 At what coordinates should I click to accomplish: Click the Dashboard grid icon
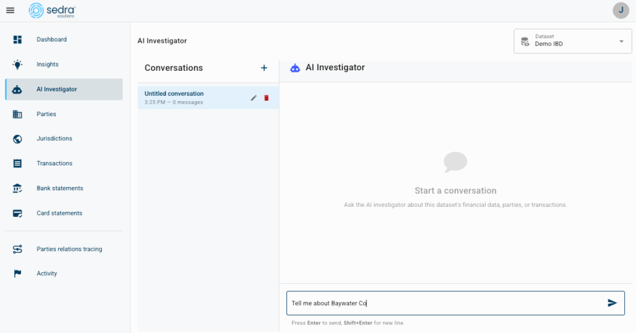click(17, 40)
